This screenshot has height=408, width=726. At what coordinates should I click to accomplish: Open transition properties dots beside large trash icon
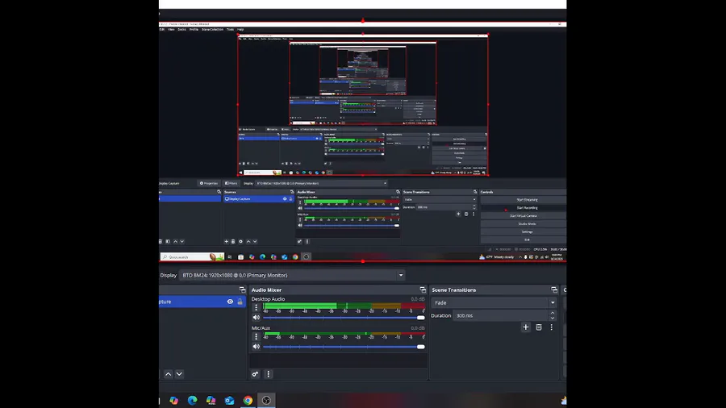point(551,327)
